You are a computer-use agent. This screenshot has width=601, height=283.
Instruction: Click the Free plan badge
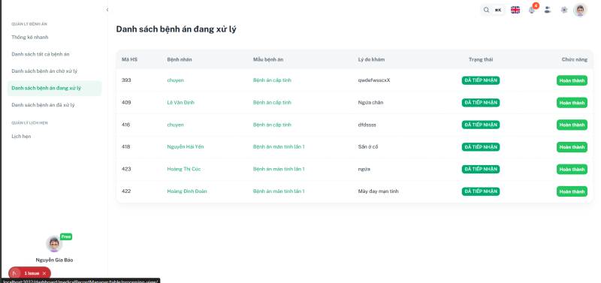pos(66,236)
